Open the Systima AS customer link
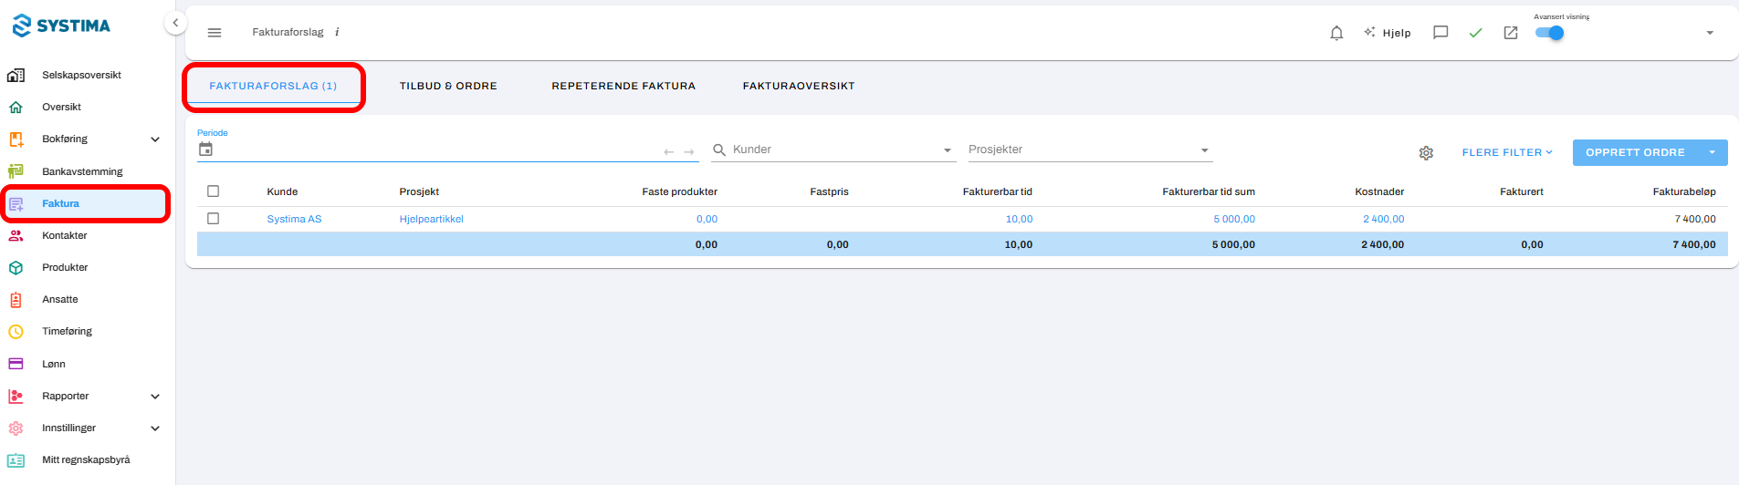The image size is (1739, 485). (x=294, y=219)
